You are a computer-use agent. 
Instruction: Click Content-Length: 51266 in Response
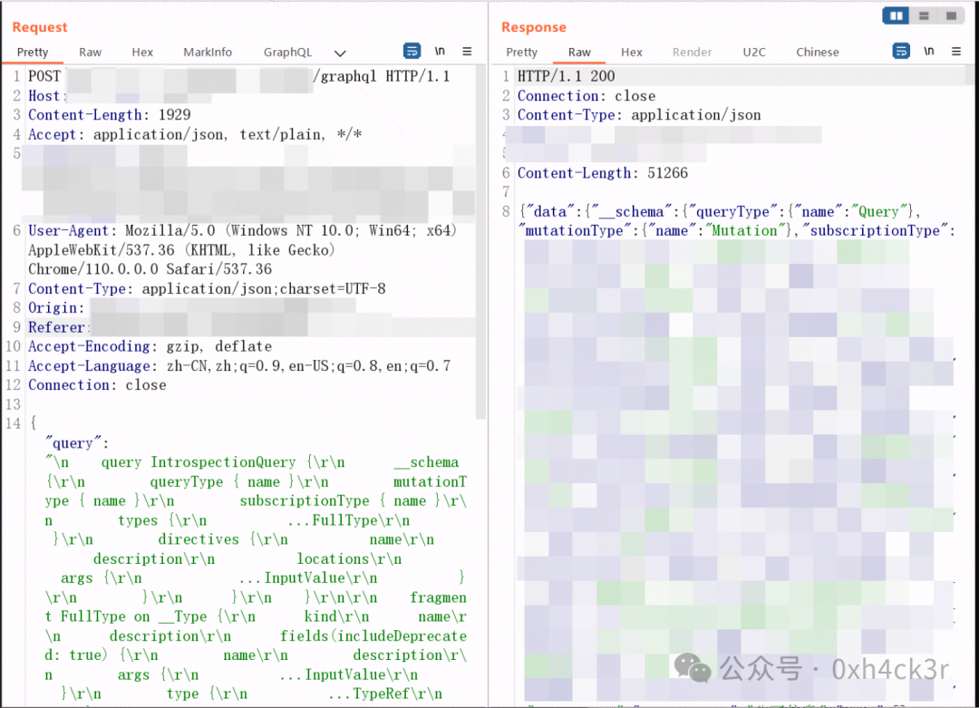[603, 173]
